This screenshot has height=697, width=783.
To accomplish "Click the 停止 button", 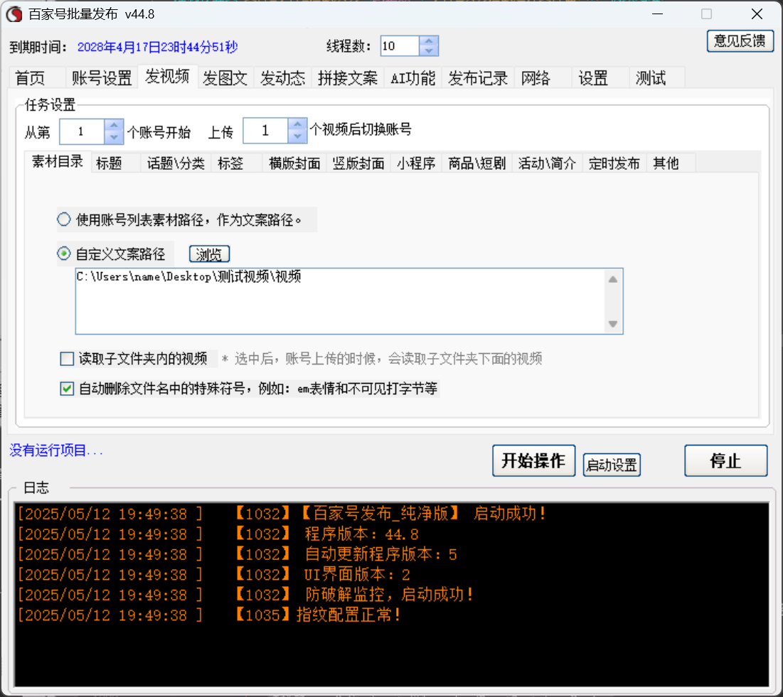I will click(725, 460).
